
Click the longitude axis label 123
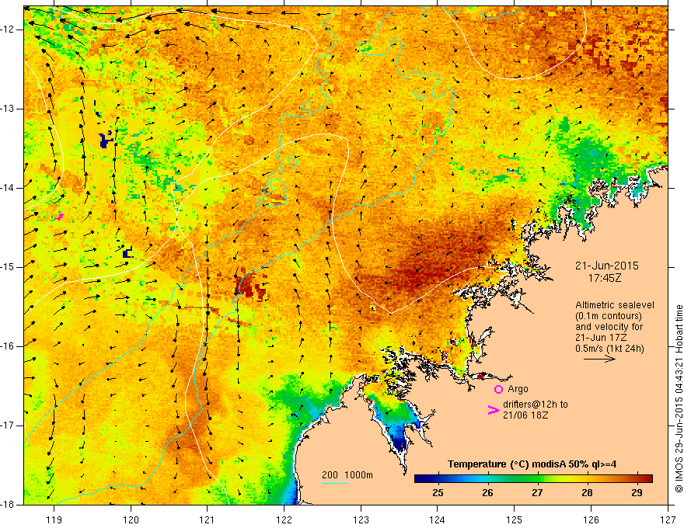pos(361,519)
